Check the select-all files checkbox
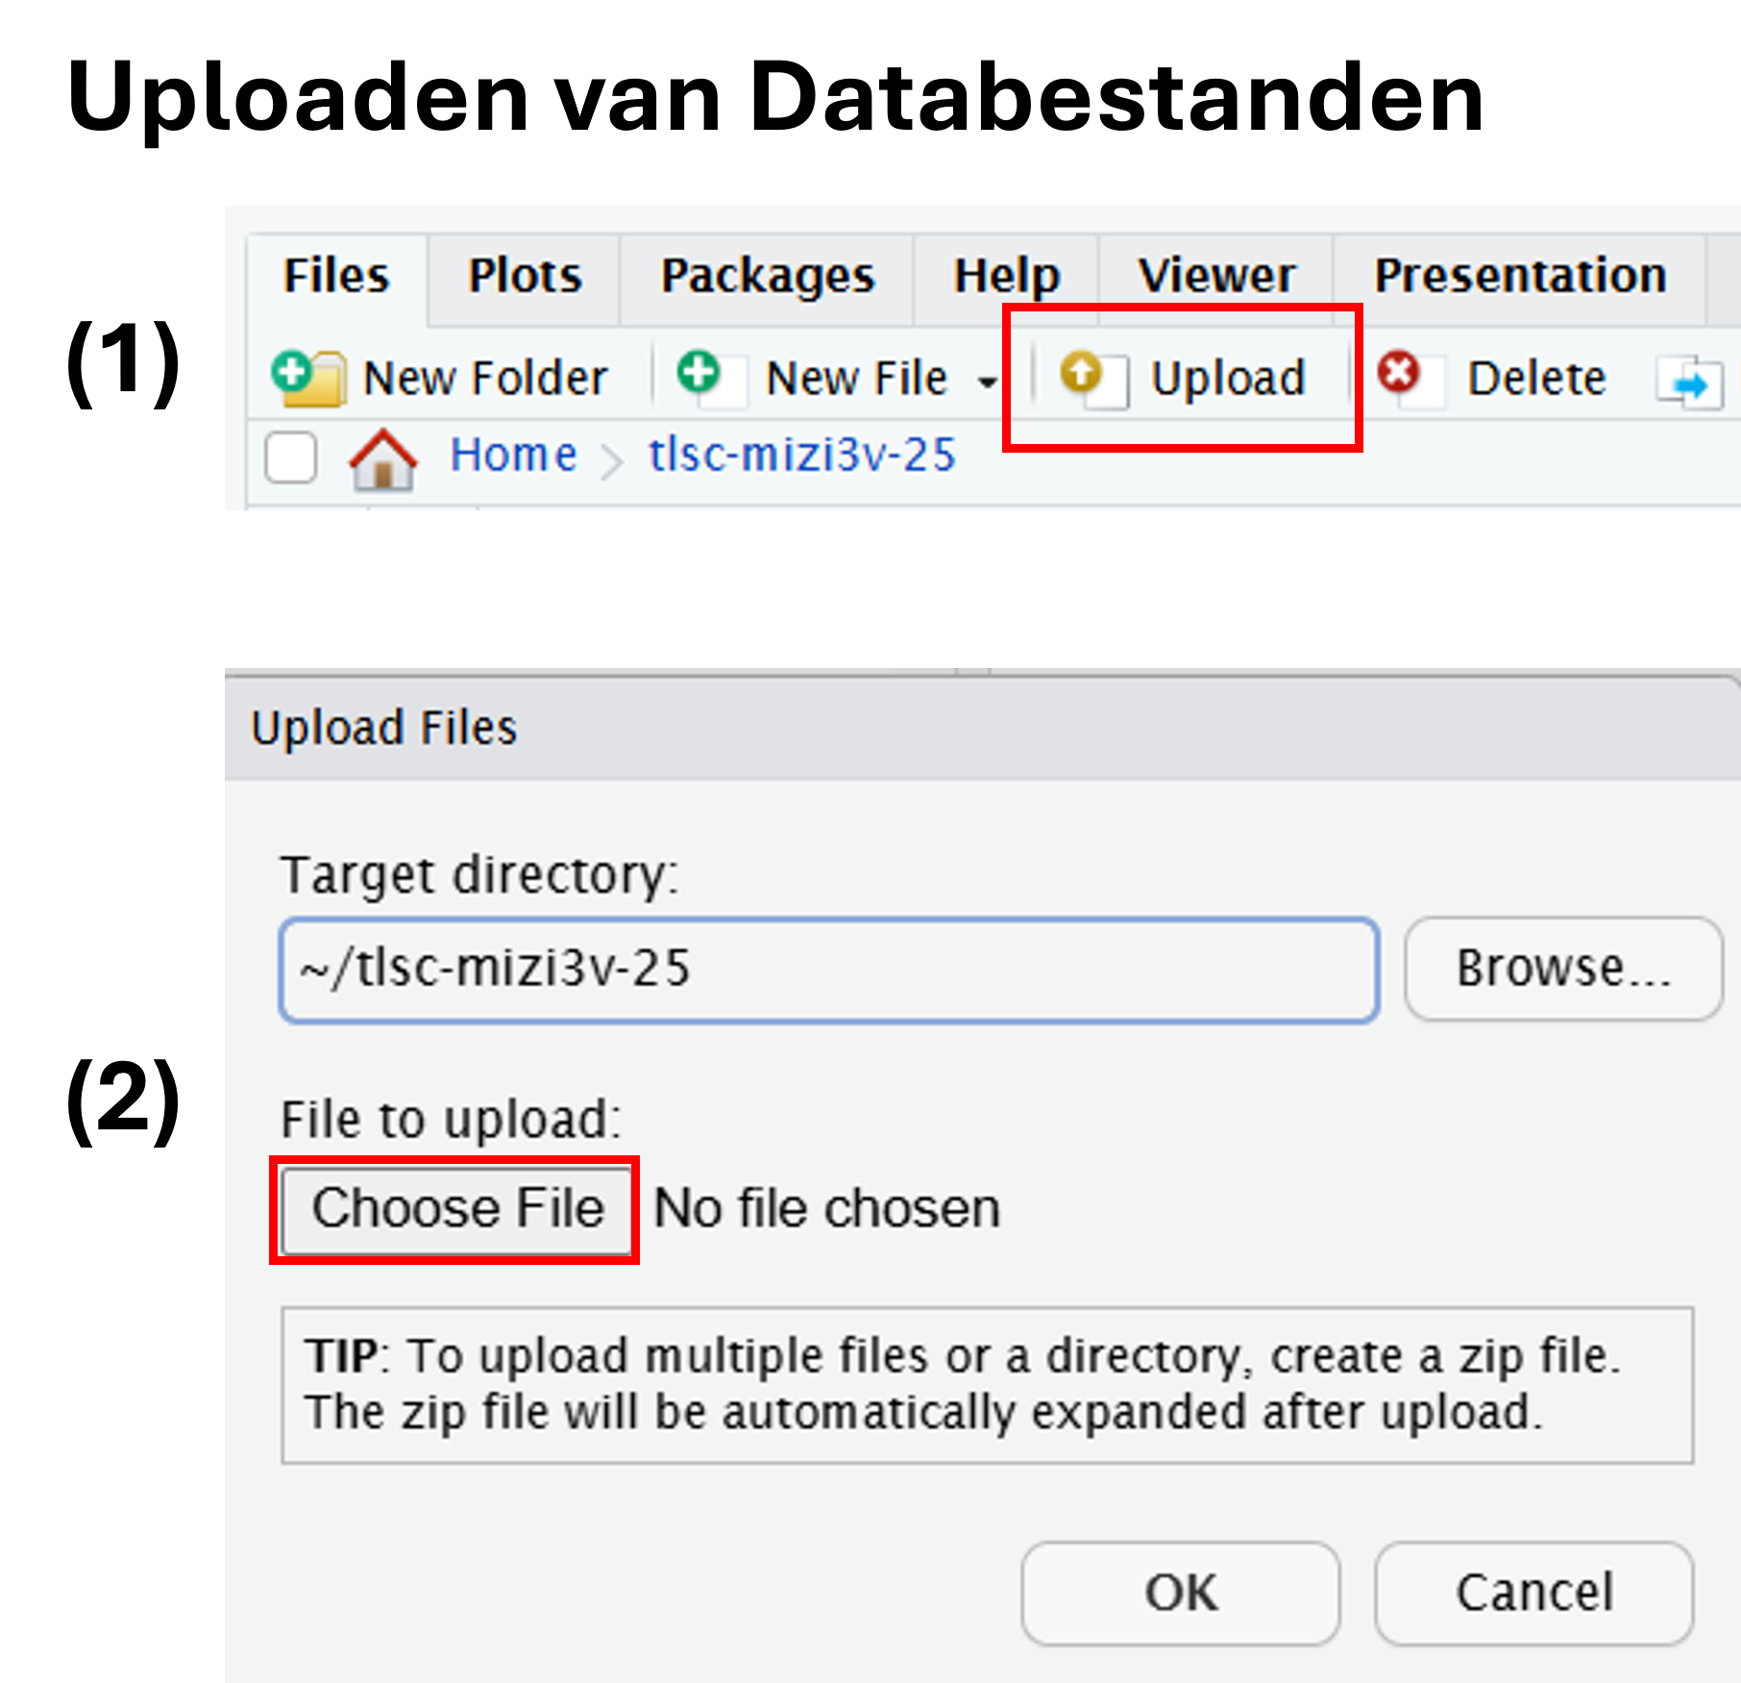 click(x=290, y=458)
